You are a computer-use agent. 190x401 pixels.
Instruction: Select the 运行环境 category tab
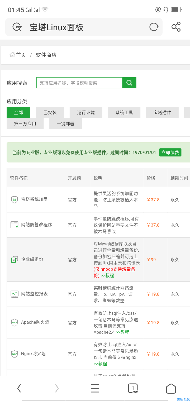point(86,112)
